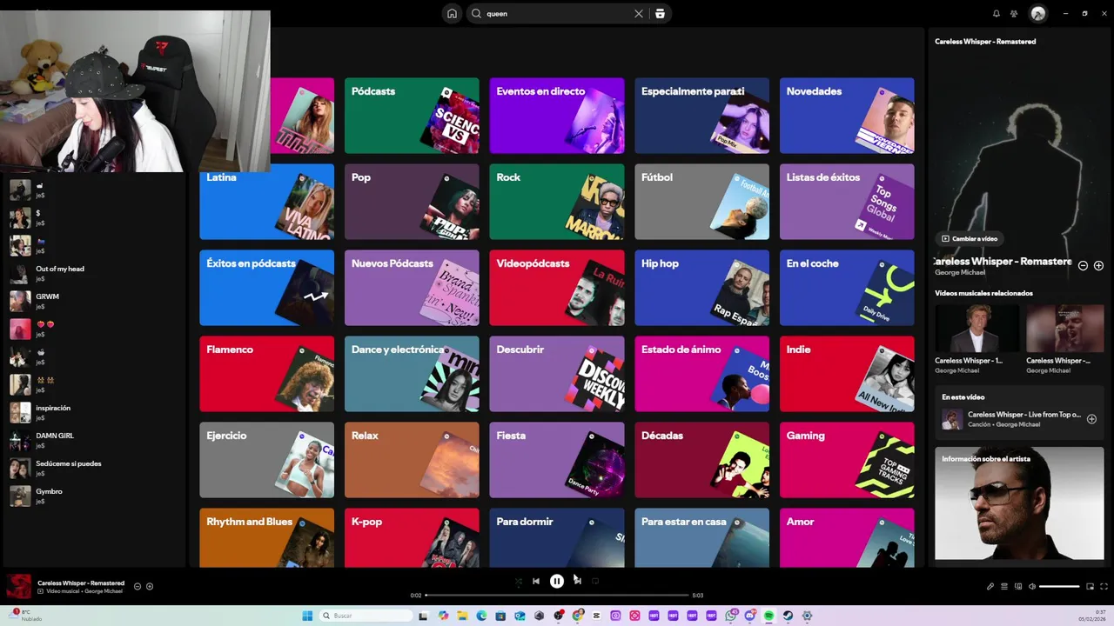Open the Gaming category tile

pyautogui.click(x=847, y=460)
